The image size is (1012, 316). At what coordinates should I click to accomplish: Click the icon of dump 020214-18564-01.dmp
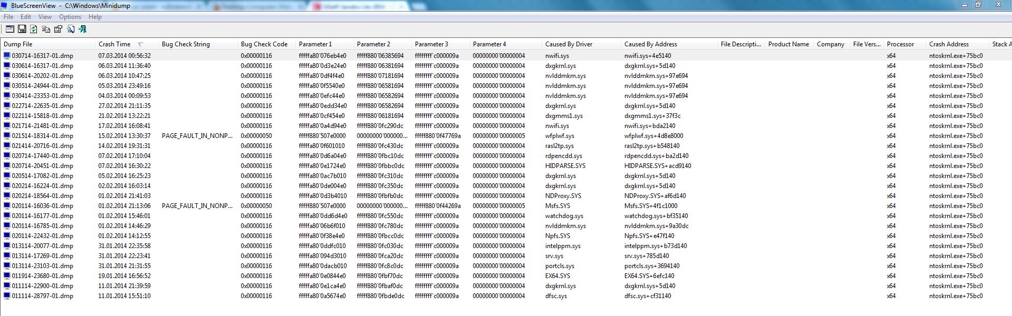7,195
